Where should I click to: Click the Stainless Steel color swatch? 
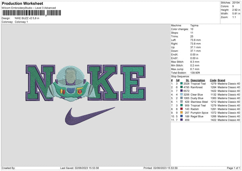pyautogui.click(x=181, y=102)
